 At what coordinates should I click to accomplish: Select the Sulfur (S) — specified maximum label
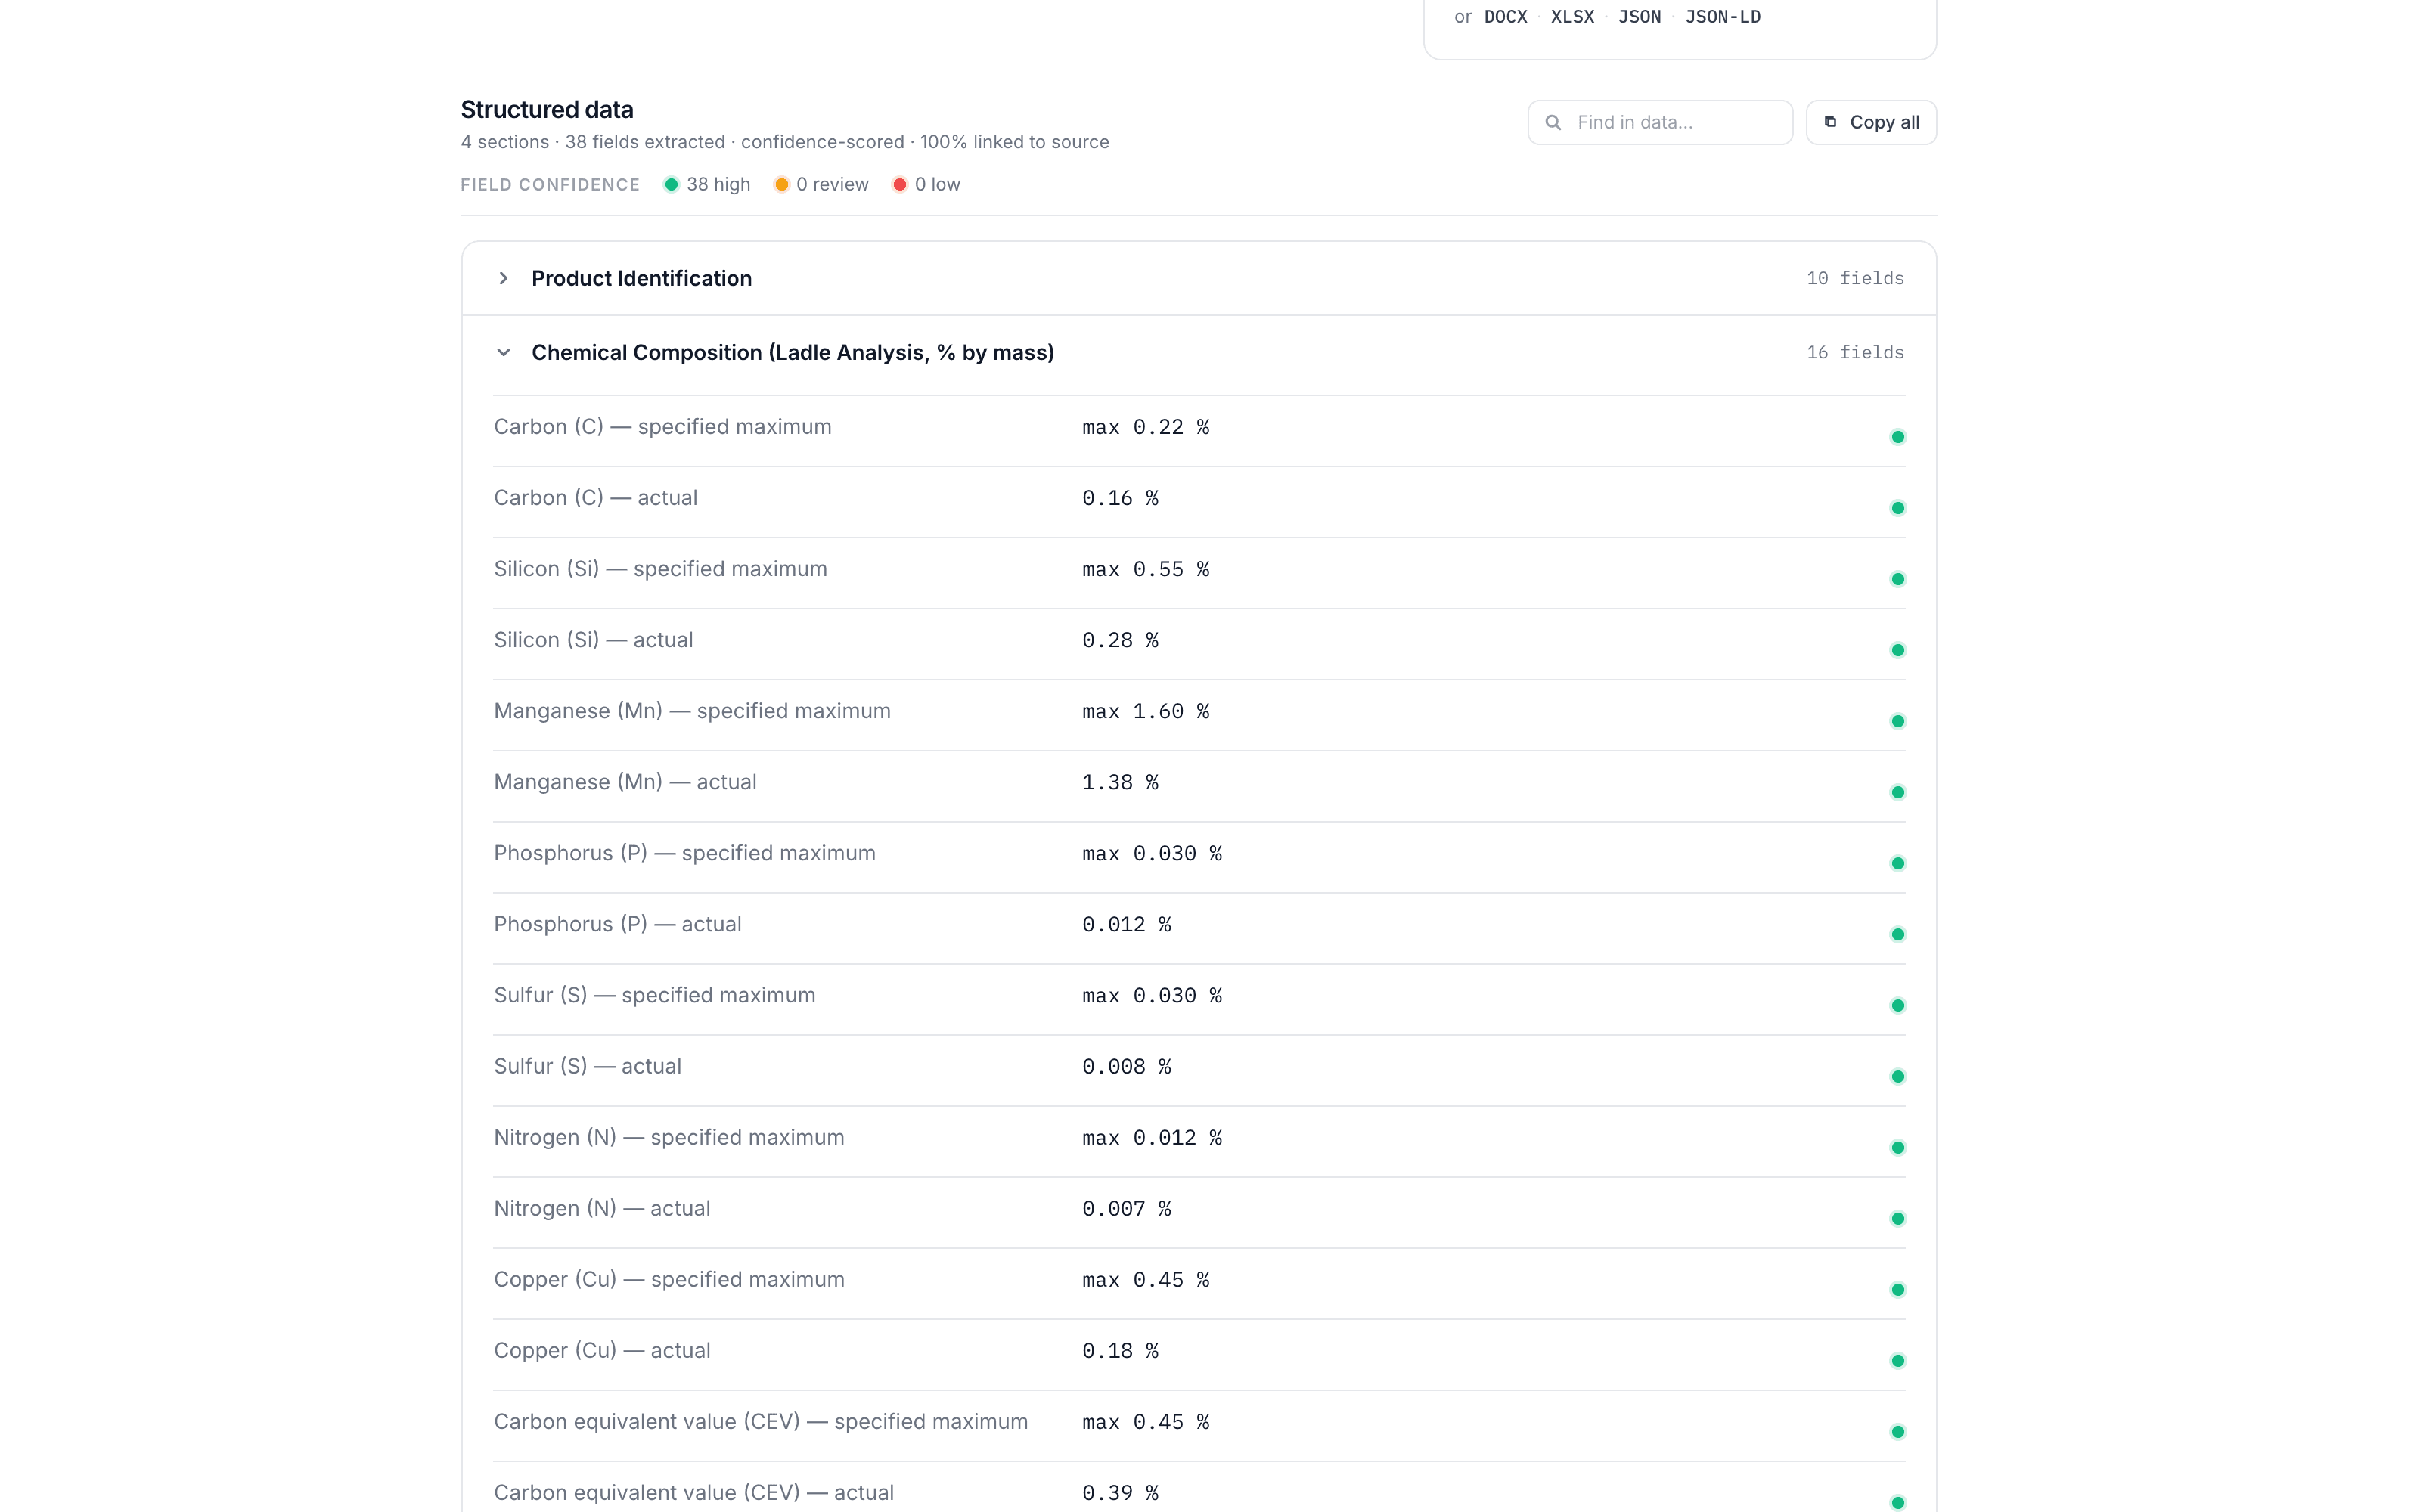[654, 995]
